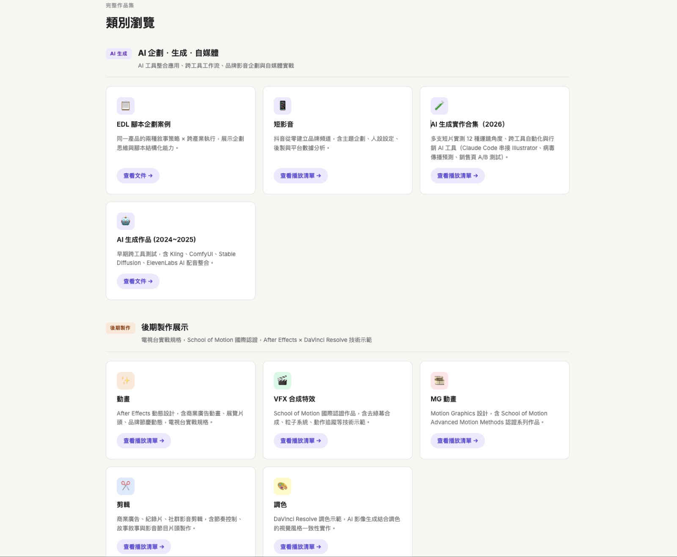Screen dimensions: 677x557
Task: Click the EDL 腳本企劃案例 card title
Action: (x=144, y=124)
